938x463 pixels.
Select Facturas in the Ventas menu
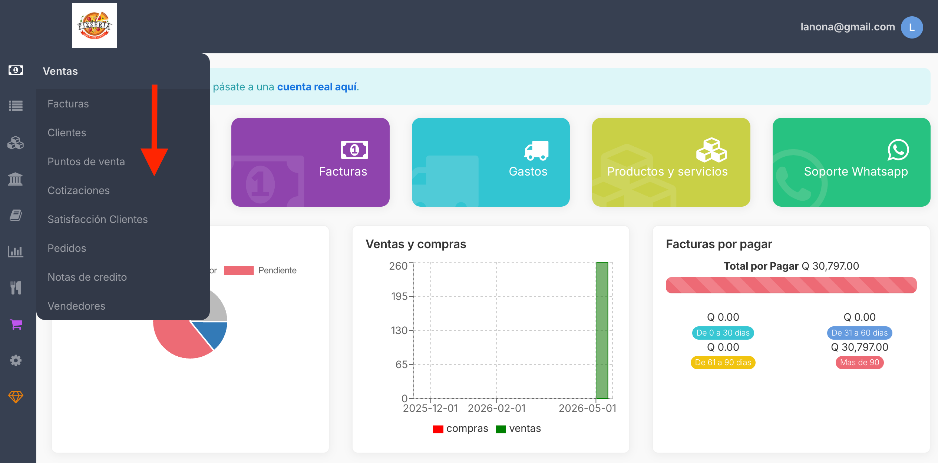point(68,104)
